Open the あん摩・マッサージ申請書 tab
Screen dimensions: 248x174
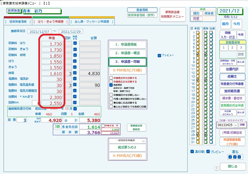92,22
